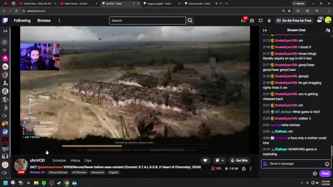This screenshot has width=333, height=187.
Task: Open chat settings gear icon
Action: click(315, 173)
